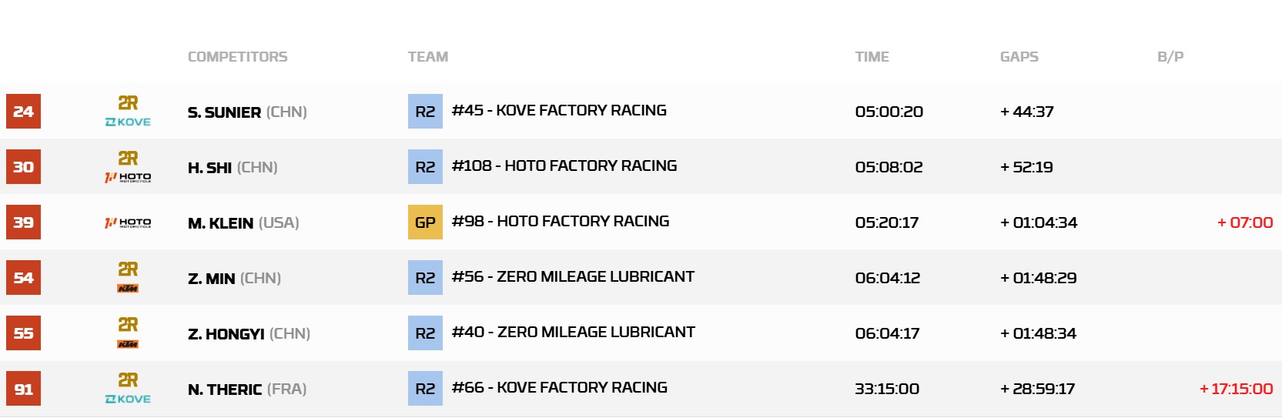Click the KOVE logo beside N. Theric

click(128, 399)
